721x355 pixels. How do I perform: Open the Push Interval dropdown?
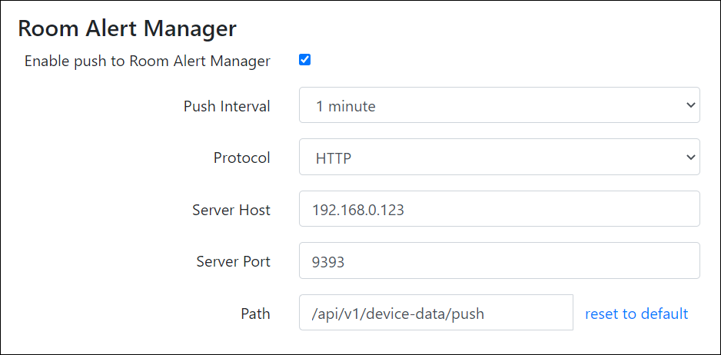coord(498,105)
